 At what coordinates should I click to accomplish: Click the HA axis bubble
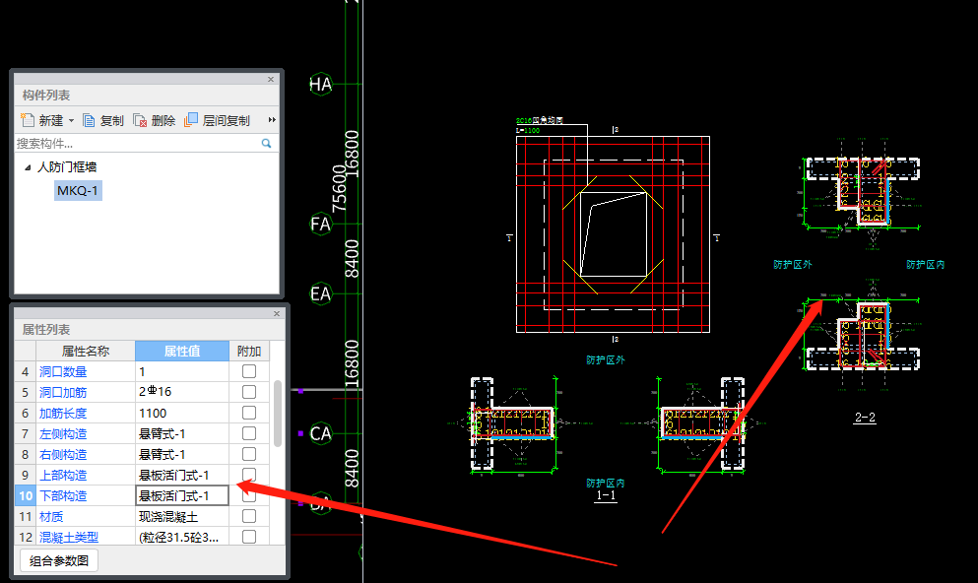click(x=321, y=84)
